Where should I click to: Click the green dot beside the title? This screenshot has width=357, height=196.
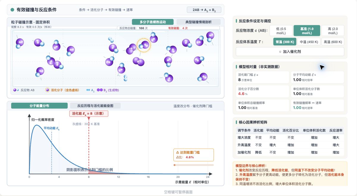click(12, 10)
